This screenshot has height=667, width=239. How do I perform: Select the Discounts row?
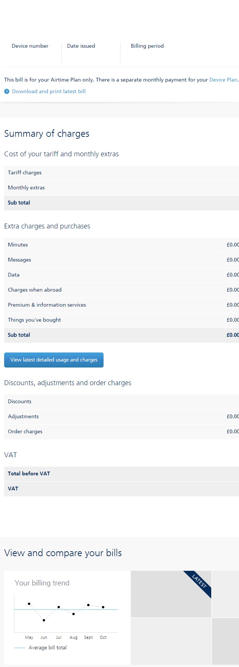click(x=122, y=402)
